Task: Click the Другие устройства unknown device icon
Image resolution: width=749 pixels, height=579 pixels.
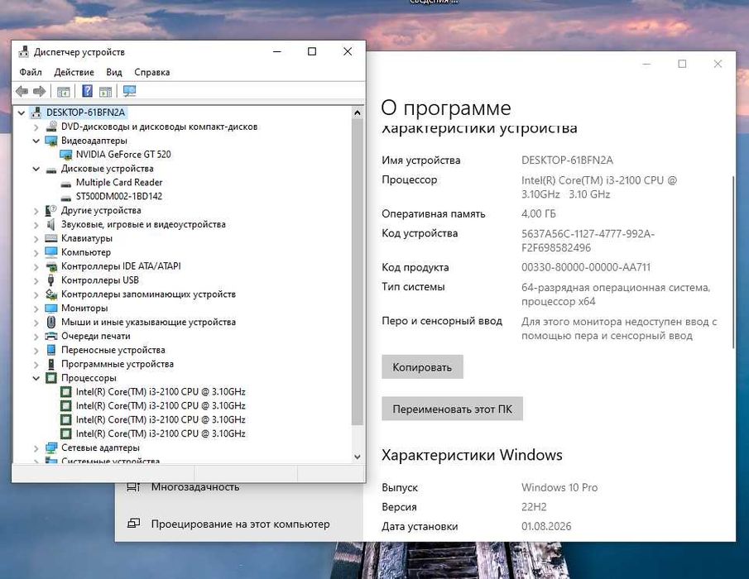Action: tap(51, 210)
